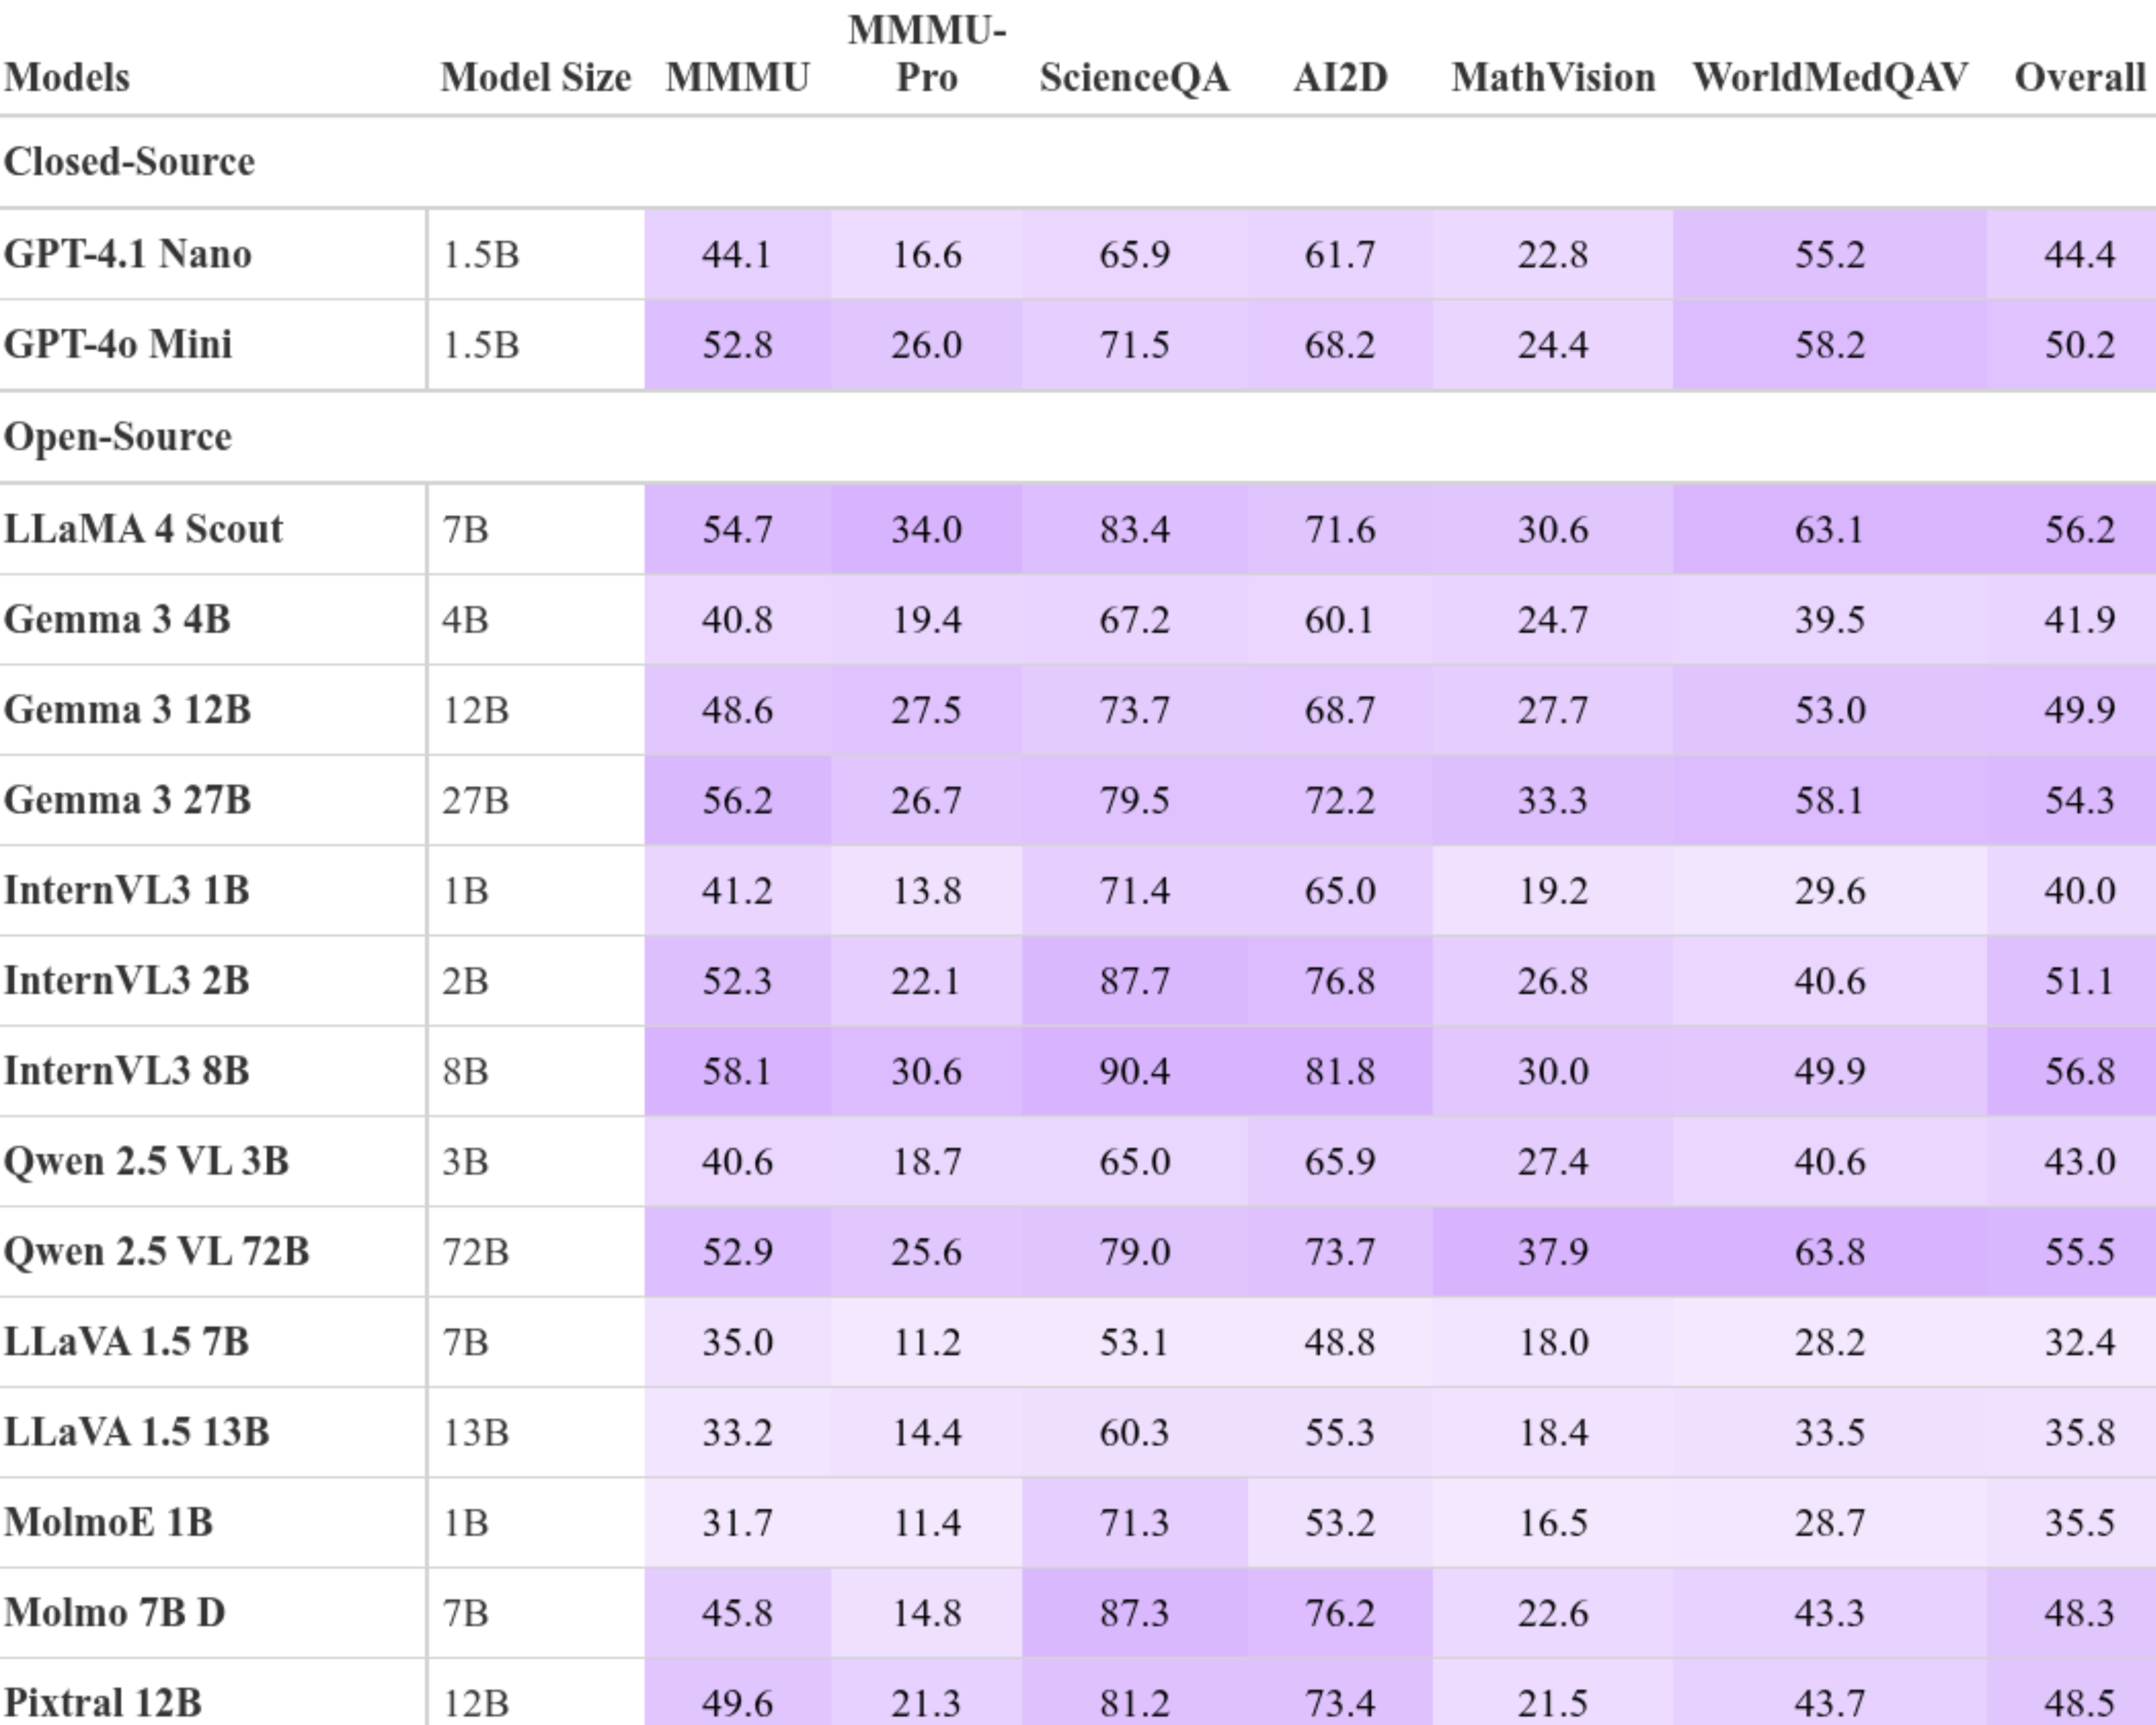
Task: Click the Molmo 7B D row label
Action: (114, 1613)
